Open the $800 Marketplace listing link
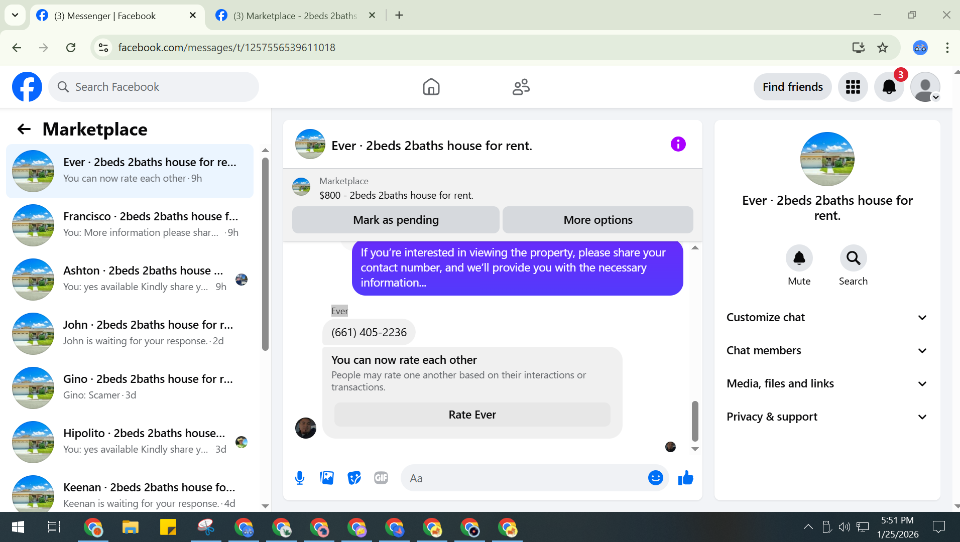This screenshot has height=542, width=960. (396, 195)
